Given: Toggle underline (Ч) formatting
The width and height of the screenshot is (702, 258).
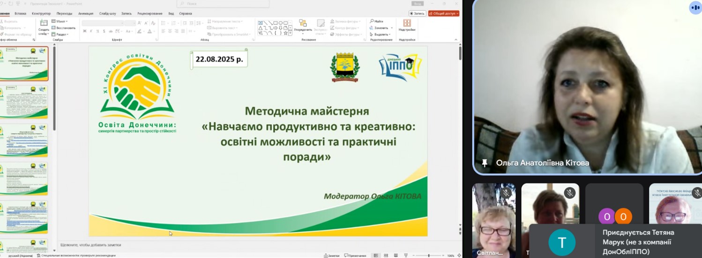Looking at the screenshot, I should pyautogui.click(x=97, y=31).
